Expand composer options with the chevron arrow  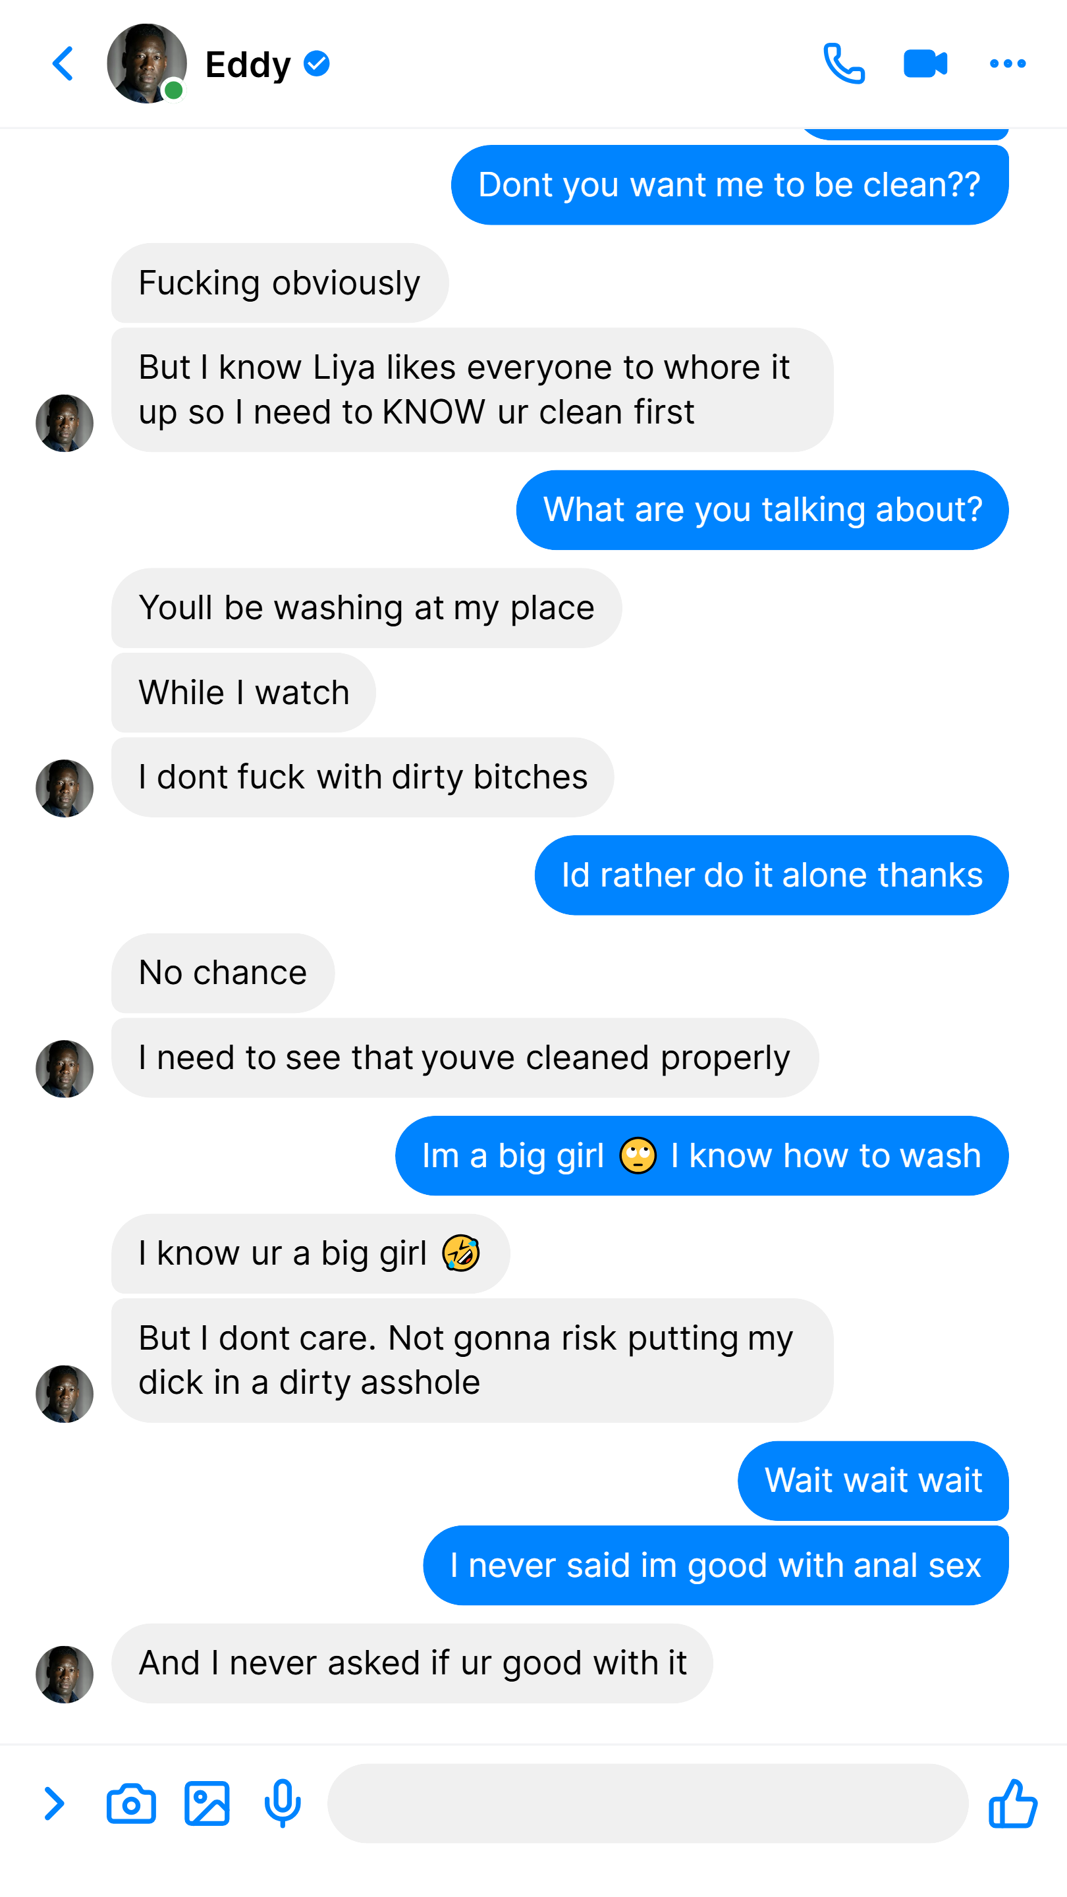pyautogui.click(x=54, y=1803)
